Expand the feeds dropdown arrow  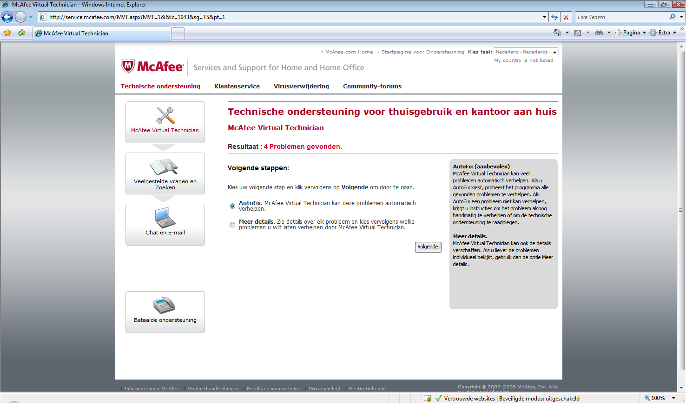(588, 33)
